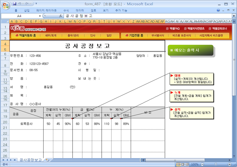The height and width of the screenshot is (167, 237).
Task: Open the 삽입 ribbon tab
Action: (x=27, y=10)
